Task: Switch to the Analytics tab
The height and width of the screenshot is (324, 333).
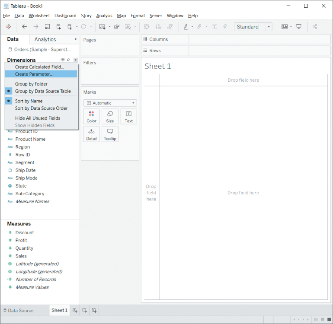Action: [x=45, y=39]
